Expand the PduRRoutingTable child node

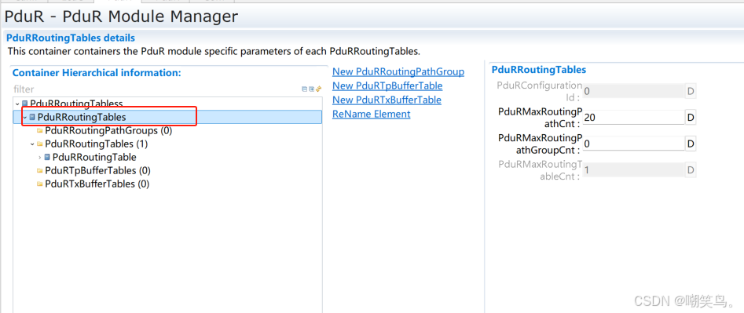tap(40, 157)
